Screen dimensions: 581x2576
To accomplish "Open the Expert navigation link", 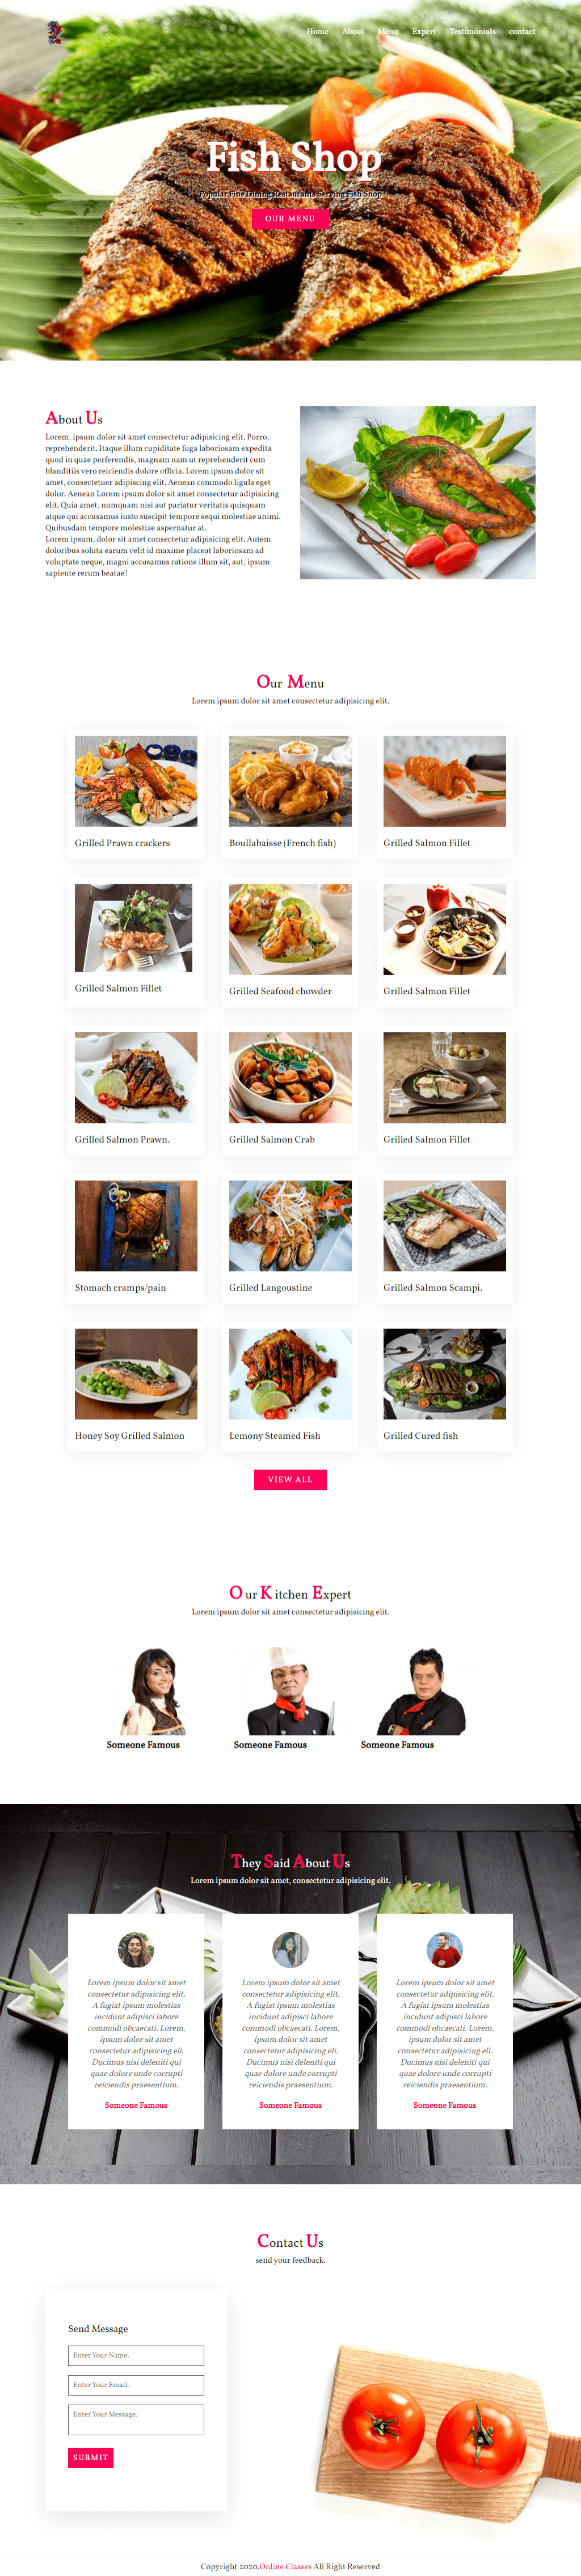I will [x=424, y=31].
